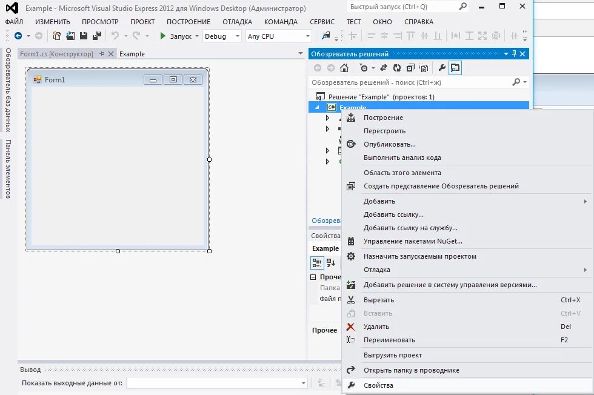
Task: Click the Open File toolbar icon
Action: [x=70, y=36]
